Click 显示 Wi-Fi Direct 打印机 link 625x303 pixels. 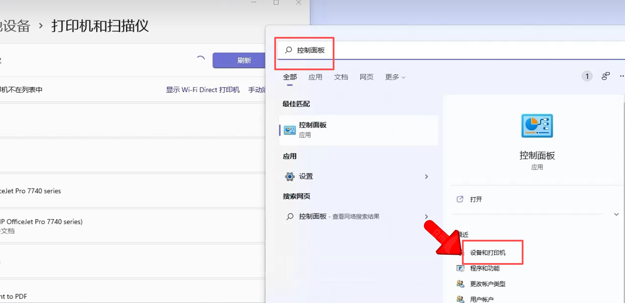[203, 90]
